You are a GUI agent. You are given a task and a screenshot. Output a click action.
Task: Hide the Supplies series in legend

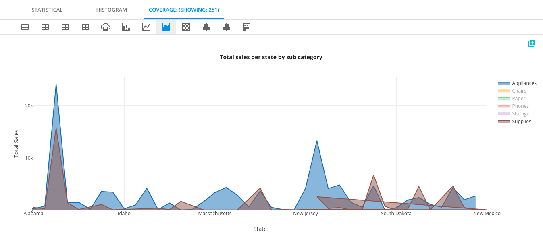[515, 122]
